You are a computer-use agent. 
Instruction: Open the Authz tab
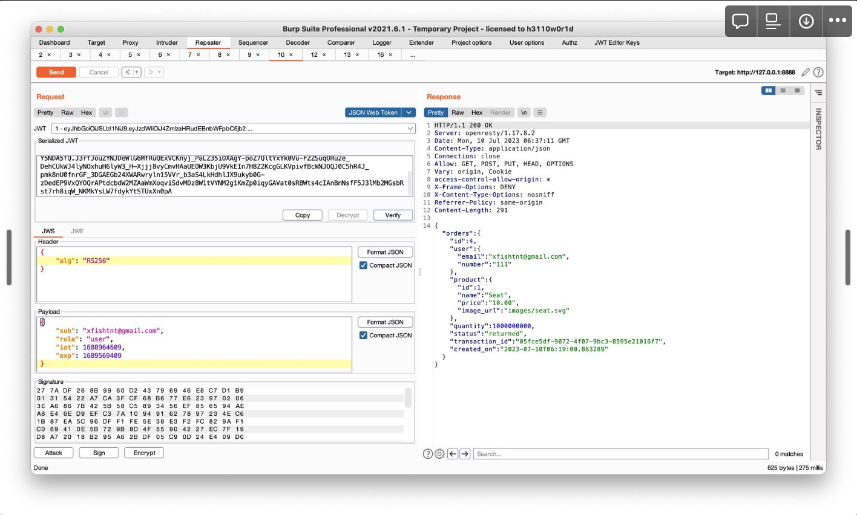[570, 43]
